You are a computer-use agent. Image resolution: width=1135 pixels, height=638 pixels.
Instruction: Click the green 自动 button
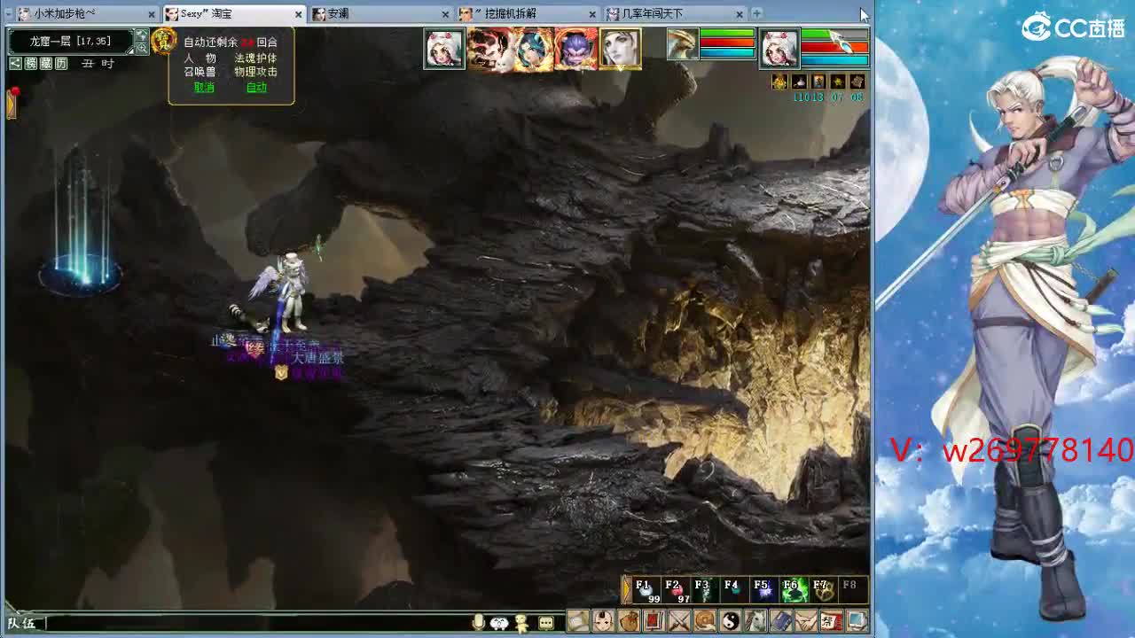click(x=256, y=87)
